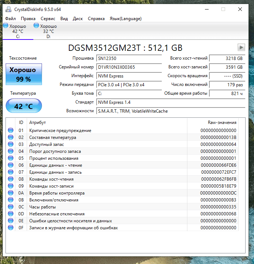Viewport: 254px width, 264px height.
Task: Click the Хорошо 99 % health status button
Action: (24, 73)
